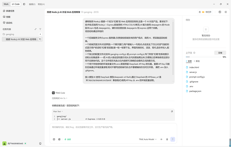Start voice input with microphone icon

167,139
